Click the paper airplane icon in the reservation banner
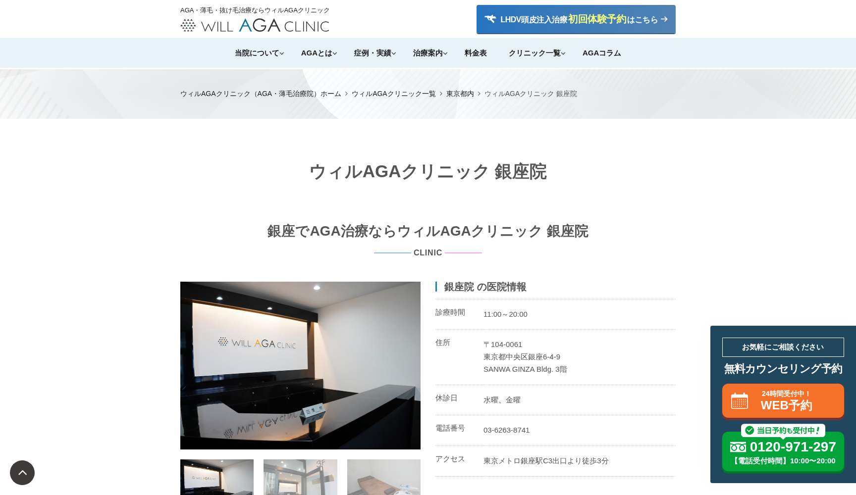The width and height of the screenshot is (856, 495). (x=490, y=19)
